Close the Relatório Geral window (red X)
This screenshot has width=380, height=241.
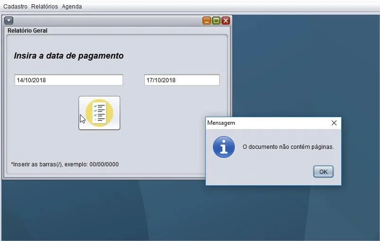tap(226, 21)
